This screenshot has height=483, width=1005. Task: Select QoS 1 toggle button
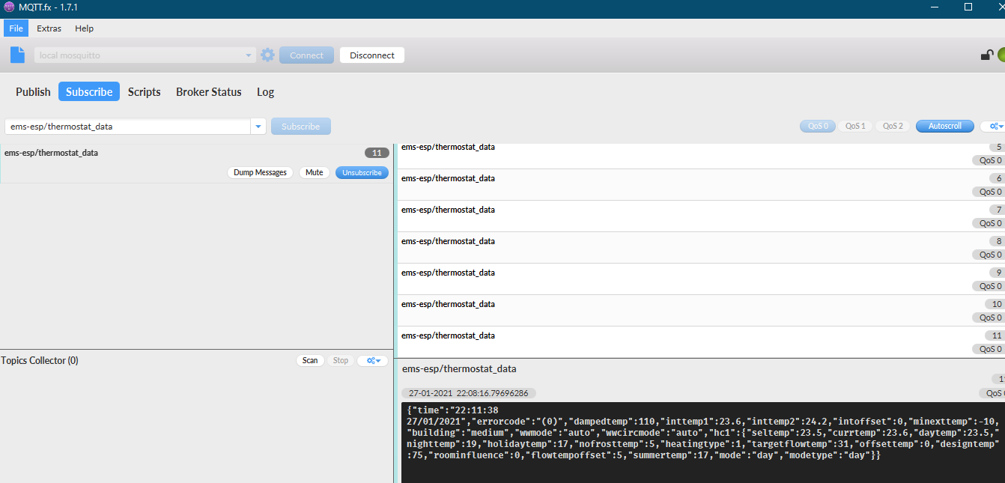tap(855, 127)
